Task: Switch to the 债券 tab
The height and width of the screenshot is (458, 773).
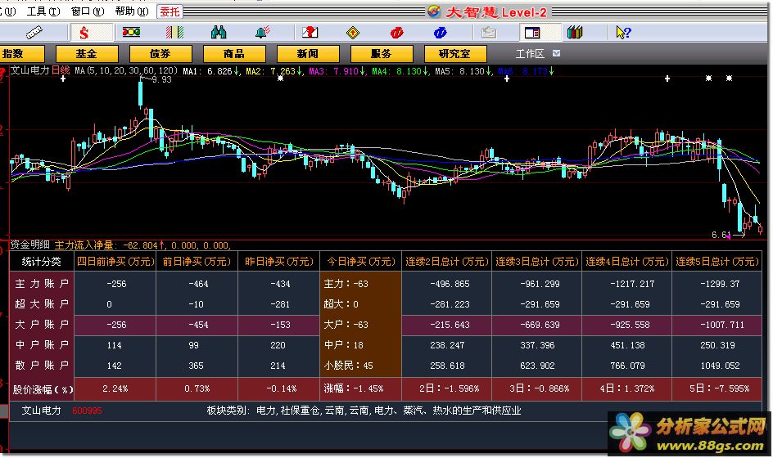Action: [160, 54]
